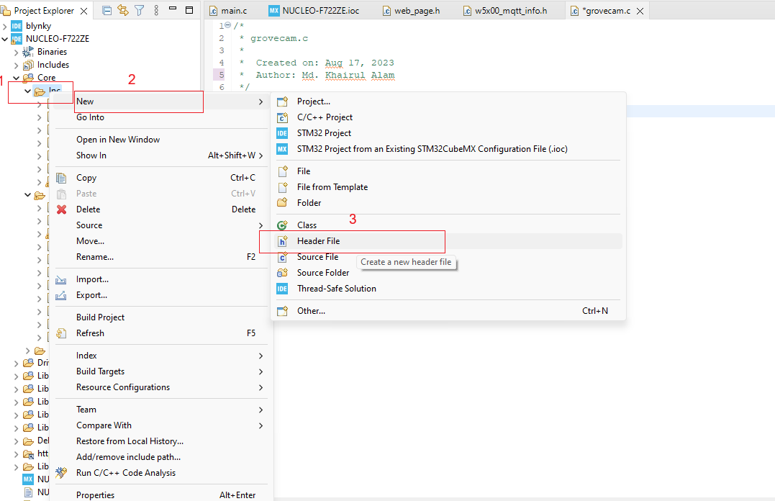Image resolution: width=775 pixels, height=501 pixels.
Task: Click the Collapse All icon in Project Explorer
Action: [x=106, y=10]
